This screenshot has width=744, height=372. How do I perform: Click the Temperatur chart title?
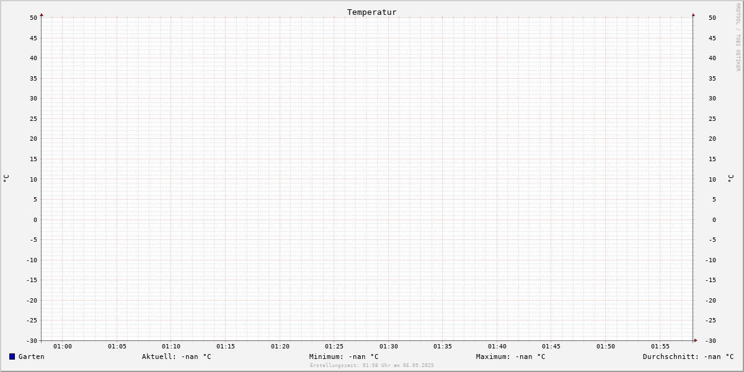371,12
